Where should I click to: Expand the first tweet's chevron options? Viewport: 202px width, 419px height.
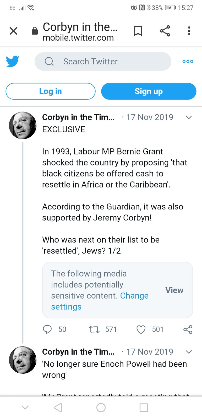pos(189,117)
